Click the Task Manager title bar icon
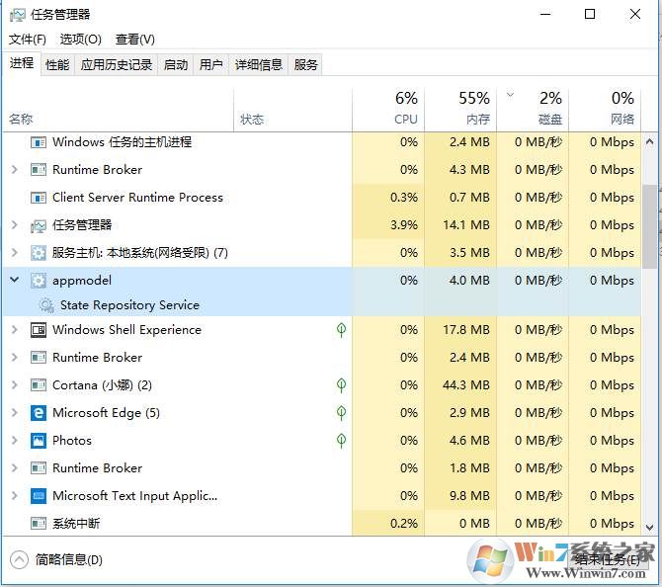Screen dimensions: 662x587 [18, 15]
